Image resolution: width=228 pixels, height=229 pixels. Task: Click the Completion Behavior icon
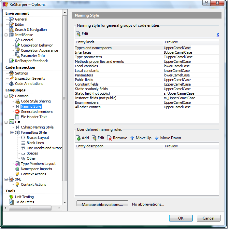pos(17,45)
